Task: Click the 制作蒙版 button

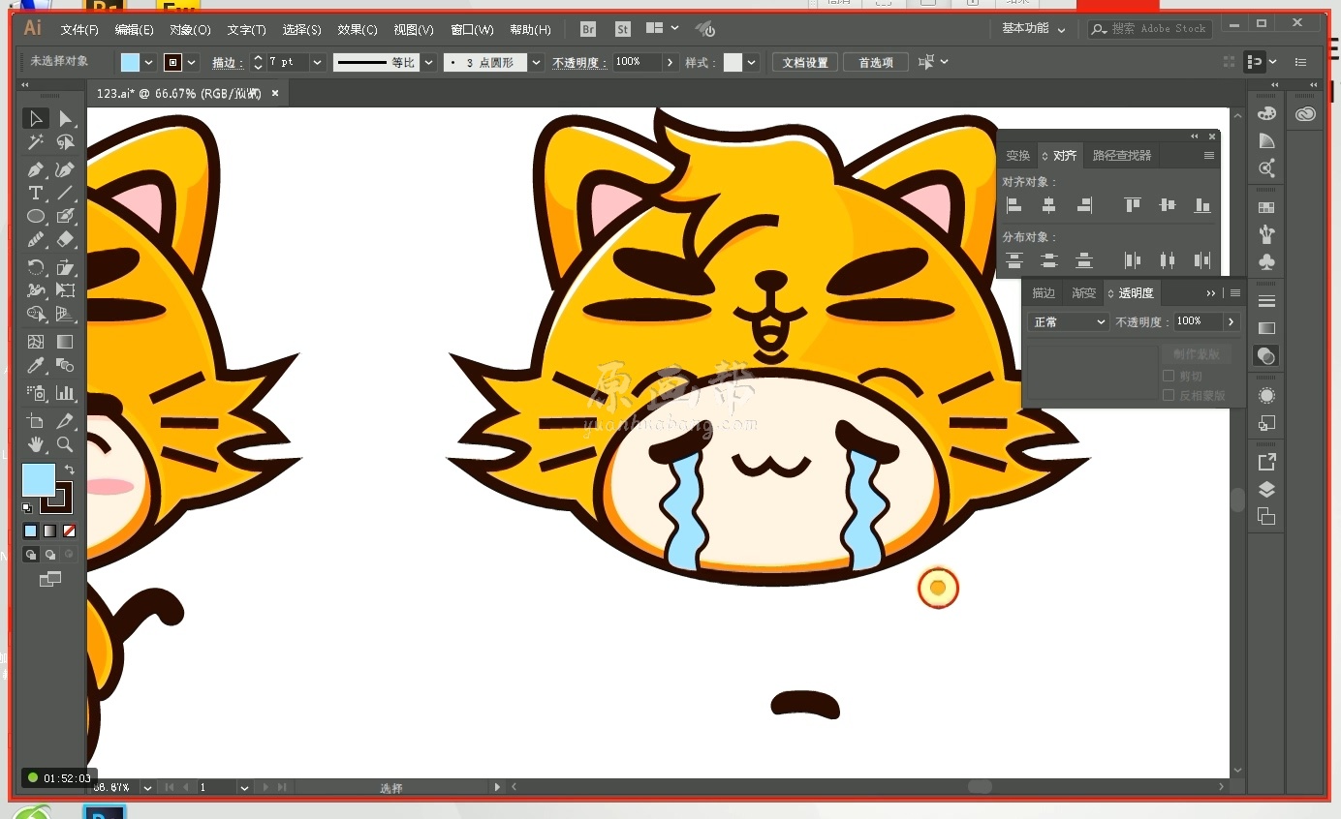Action: [x=1197, y=354]
